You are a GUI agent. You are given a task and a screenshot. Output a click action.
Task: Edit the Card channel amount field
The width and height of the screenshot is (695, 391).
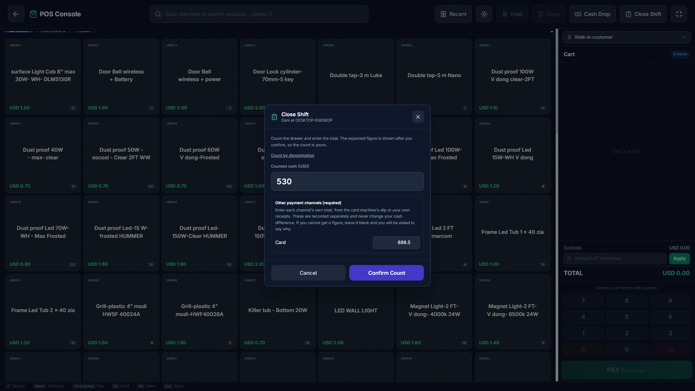[396, 243]
